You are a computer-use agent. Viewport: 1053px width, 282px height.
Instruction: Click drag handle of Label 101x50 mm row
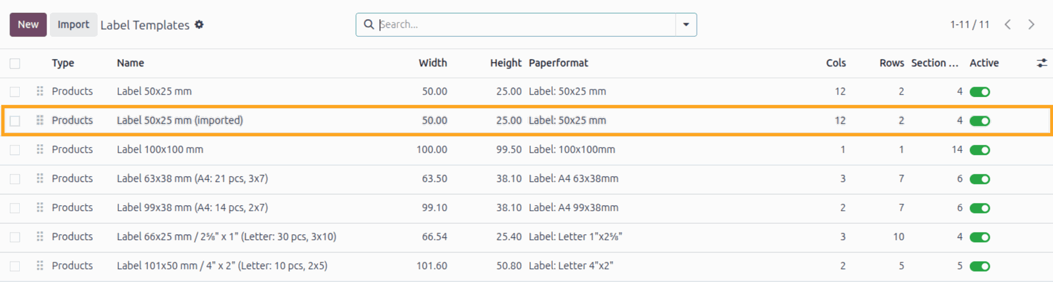tap(39, 266)
